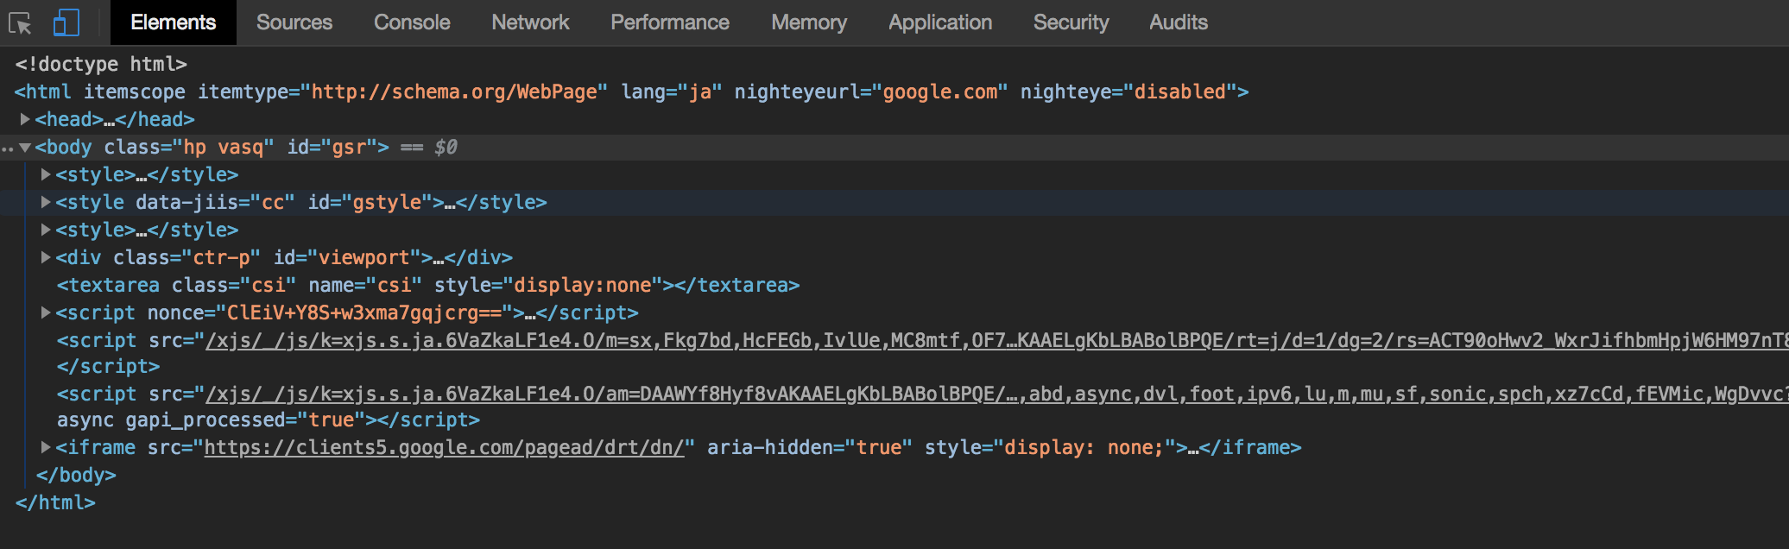Image resolution: width=1789 pixels, height=549 pixels.
Task: Open the Performance tab
Action: [x=669, y=22]
